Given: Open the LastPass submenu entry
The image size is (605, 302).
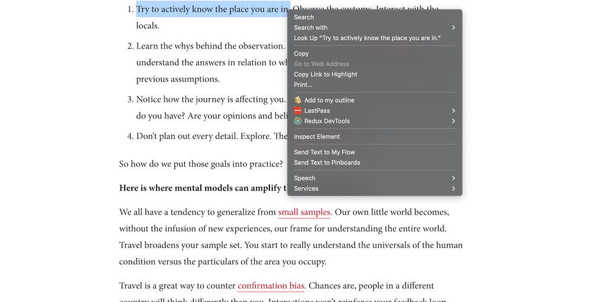Looking at the screenshot, I should 317,110.
